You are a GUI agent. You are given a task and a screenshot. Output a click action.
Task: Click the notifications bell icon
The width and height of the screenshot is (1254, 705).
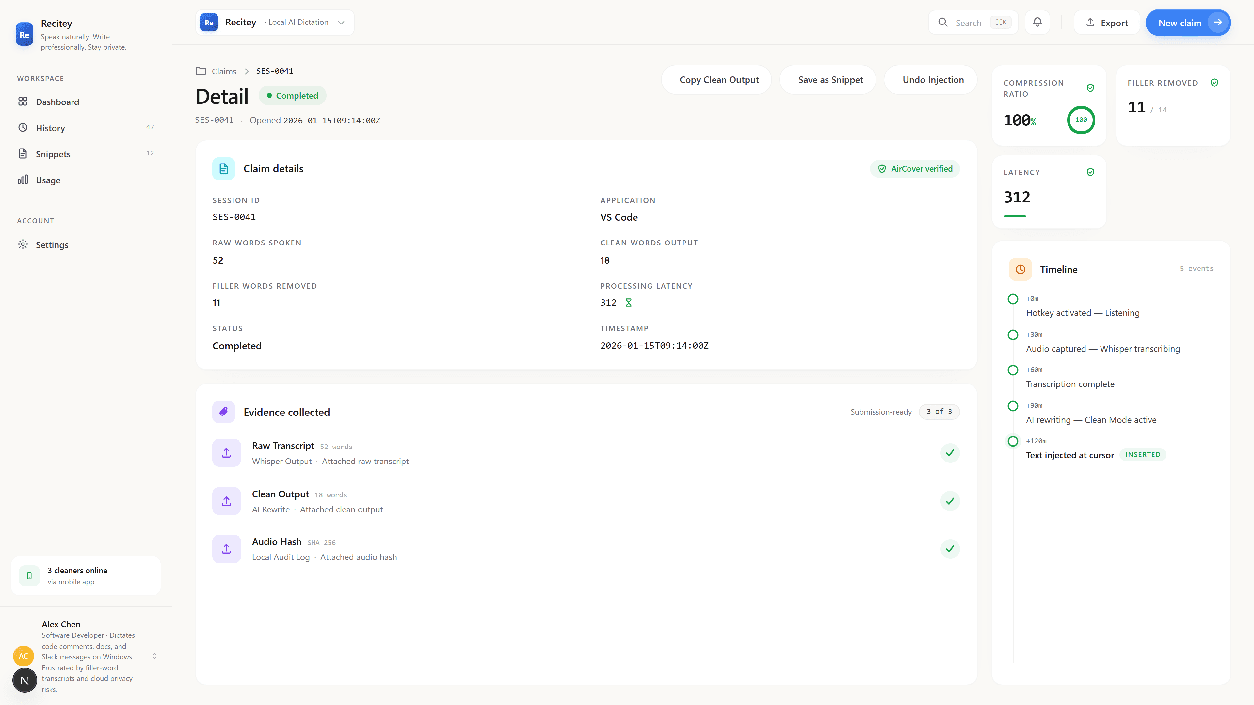pos(1037,23)
